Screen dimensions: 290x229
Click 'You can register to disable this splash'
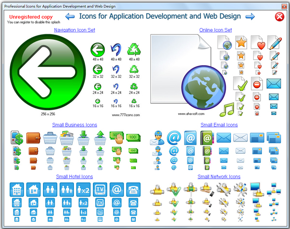(34, 22)
